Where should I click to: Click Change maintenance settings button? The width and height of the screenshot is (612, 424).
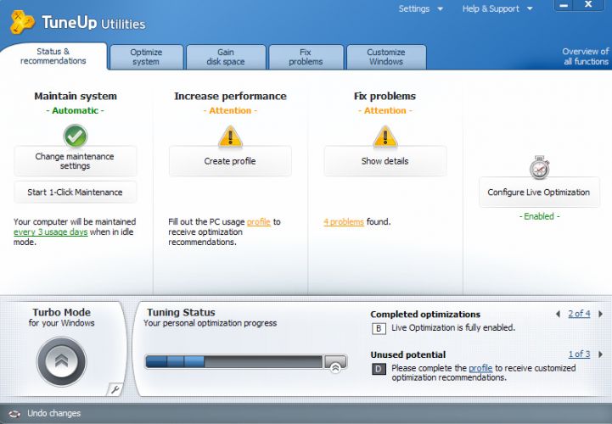pos(75,161)
